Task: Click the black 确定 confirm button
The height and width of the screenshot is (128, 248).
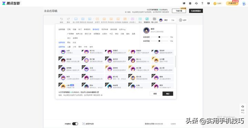Action: click(x=168, y=94)
